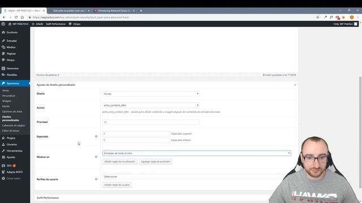Click Añadir regla de visualización button
The width and height of the screenshot is (362, 203).
(x=120, y=162)
